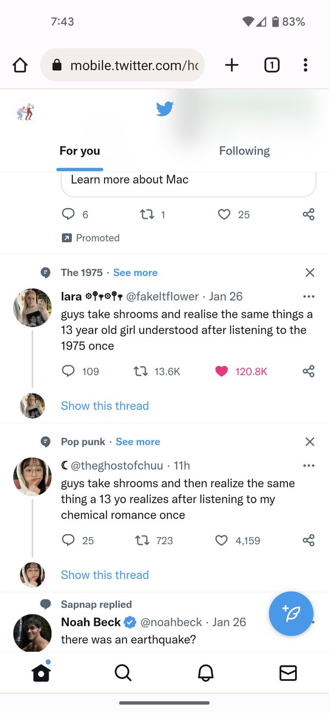
Task: Open direct messages envelope icon
Action: click(x=288, y=673)
